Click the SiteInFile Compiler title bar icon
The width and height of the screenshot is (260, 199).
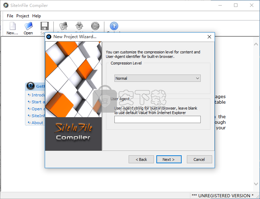(6, 5)
